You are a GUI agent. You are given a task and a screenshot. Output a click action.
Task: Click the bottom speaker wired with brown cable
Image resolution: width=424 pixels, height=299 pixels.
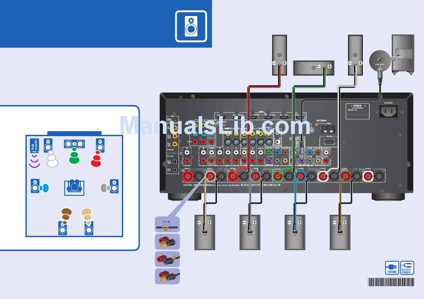tap(340, 232)
